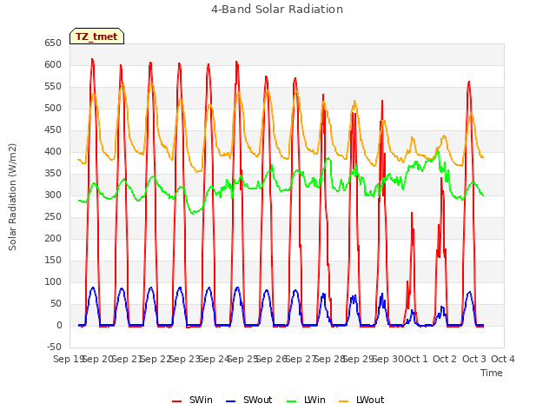
Task: Click the Oct 1 x-axis date label
Action: click(x=416, y=359)
